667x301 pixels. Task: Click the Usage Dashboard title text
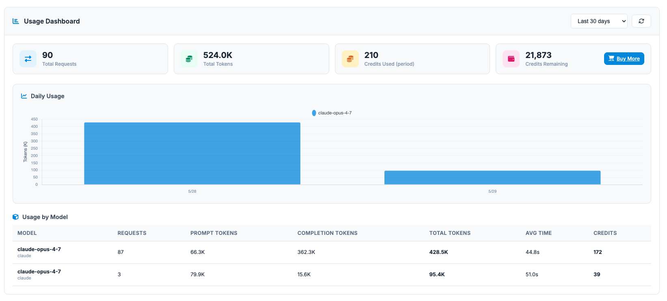pyautogui.click(x=52, y=21)
